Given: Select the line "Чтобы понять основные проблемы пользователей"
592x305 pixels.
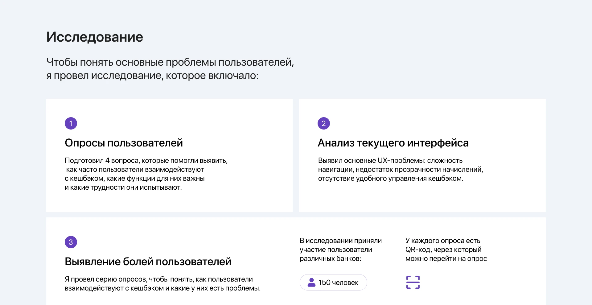Looking at the screenshot, I should tap(170, 62).
